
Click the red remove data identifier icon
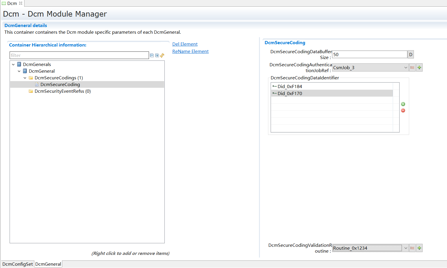(x=403, y=110)
